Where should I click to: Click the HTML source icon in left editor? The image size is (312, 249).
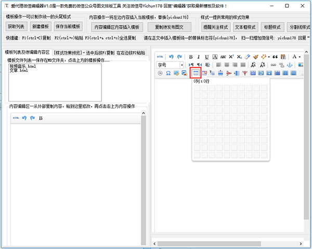(x=16, y=118)
